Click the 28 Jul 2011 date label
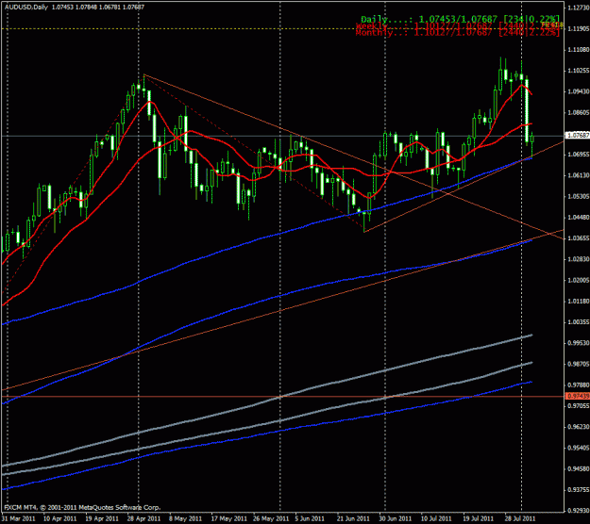 coord(520,518)
